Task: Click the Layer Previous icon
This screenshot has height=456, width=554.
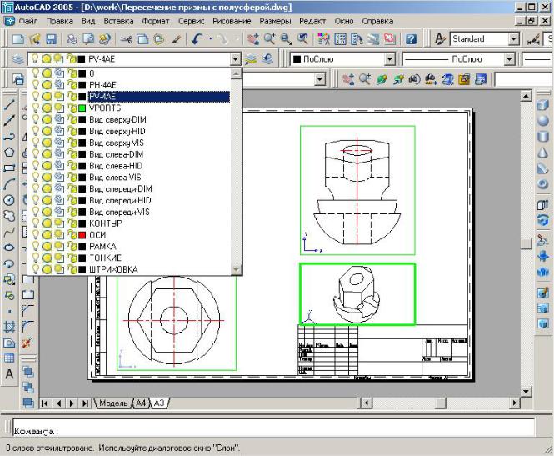Action: [x=267, y=58]
